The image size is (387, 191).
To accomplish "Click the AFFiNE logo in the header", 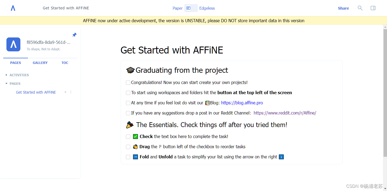I will [13, 8].
